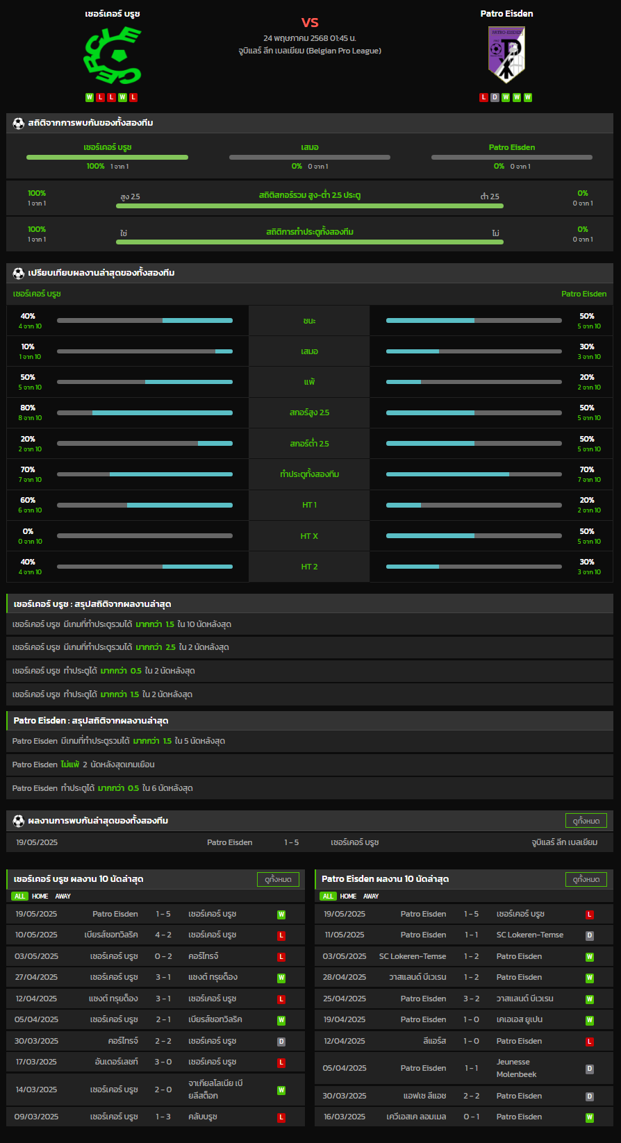
Task: Click the 27/04/2025 row with score 3 - 1
Action: click(156, 978)
